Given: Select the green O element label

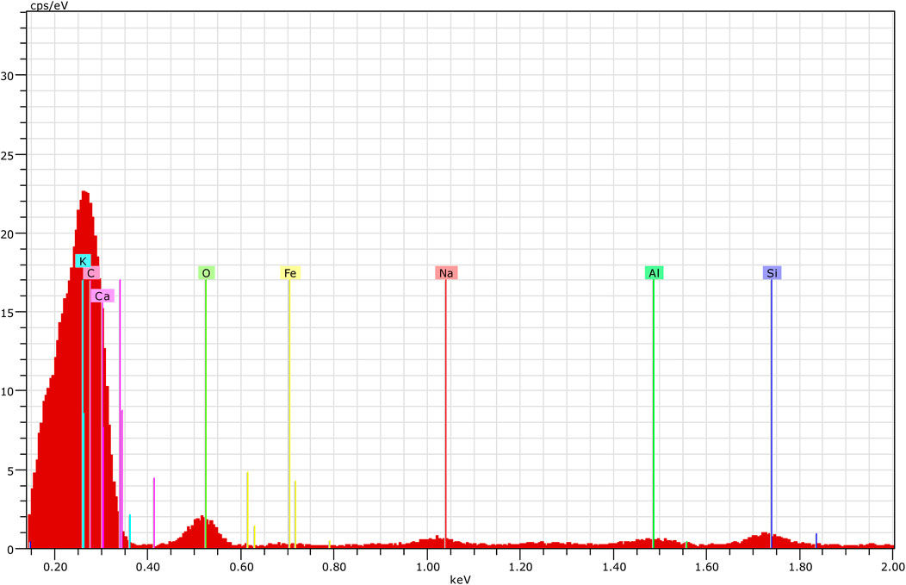Looking at the screenshot, I should click(207, 273).
